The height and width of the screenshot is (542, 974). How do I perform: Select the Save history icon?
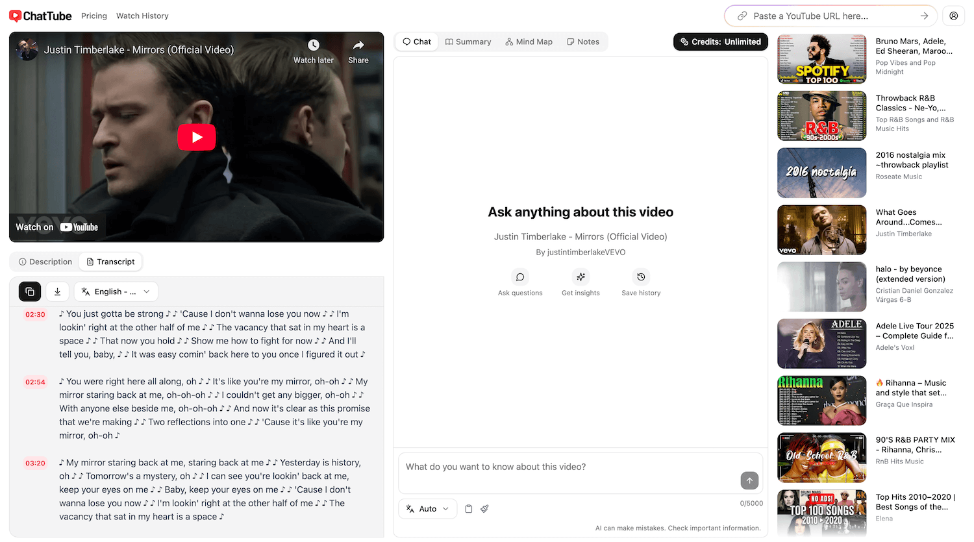[640, 277]
